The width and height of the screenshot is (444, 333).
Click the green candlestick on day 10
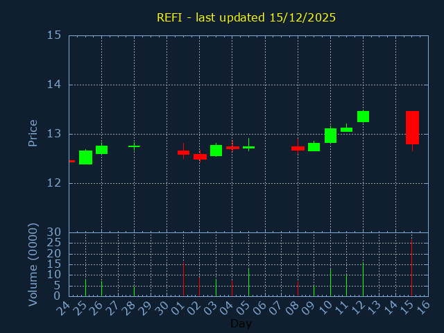tap(330, 135)
